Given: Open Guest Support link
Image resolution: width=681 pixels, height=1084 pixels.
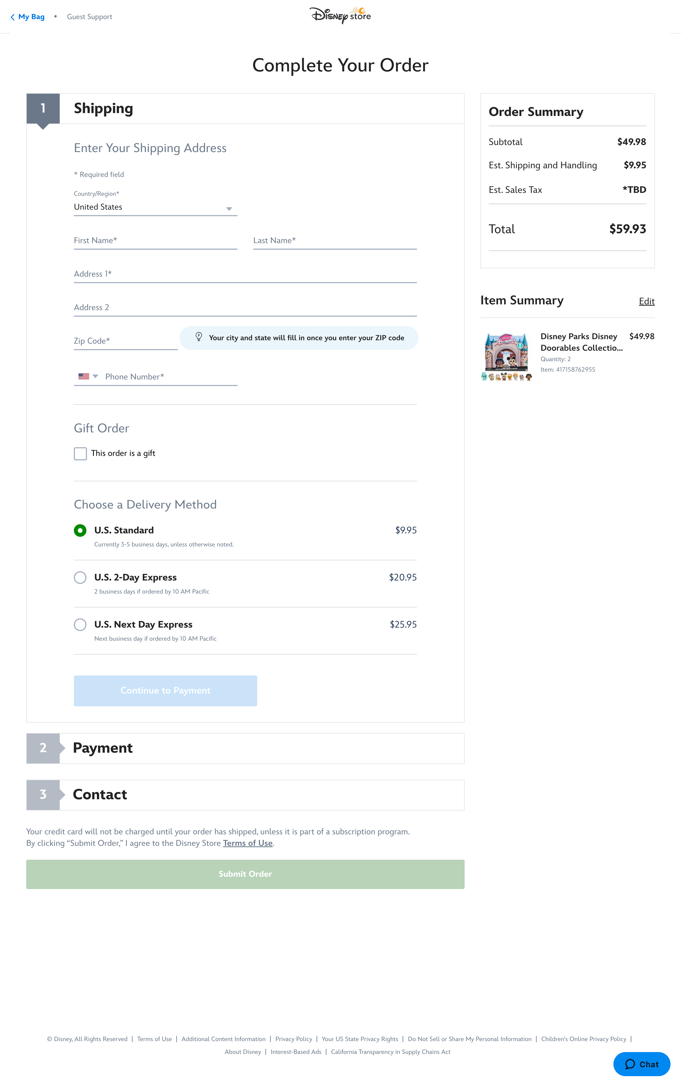Looking at the screenshot, I should [x=90, y=17].
